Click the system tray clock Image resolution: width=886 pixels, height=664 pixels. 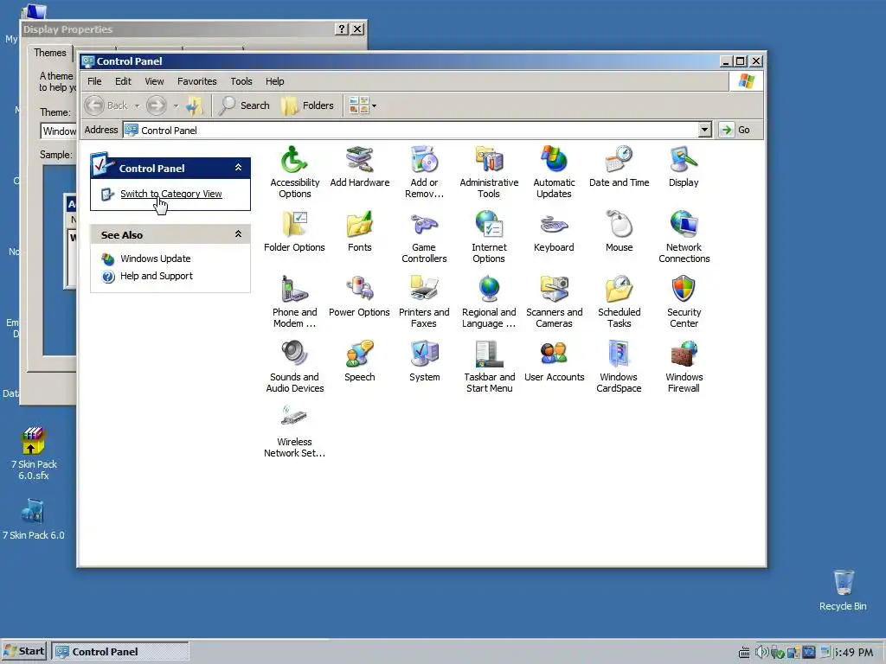click(x=854, y=652)
